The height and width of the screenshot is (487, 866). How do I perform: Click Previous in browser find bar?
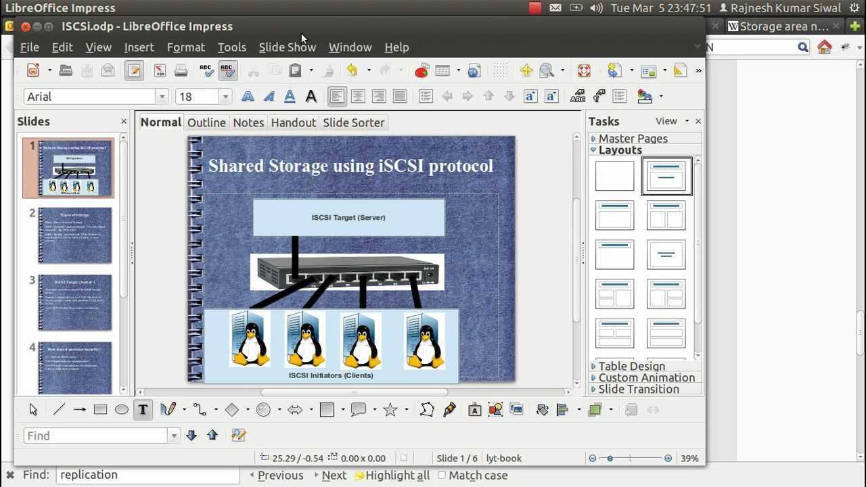(x=275, y=476)
